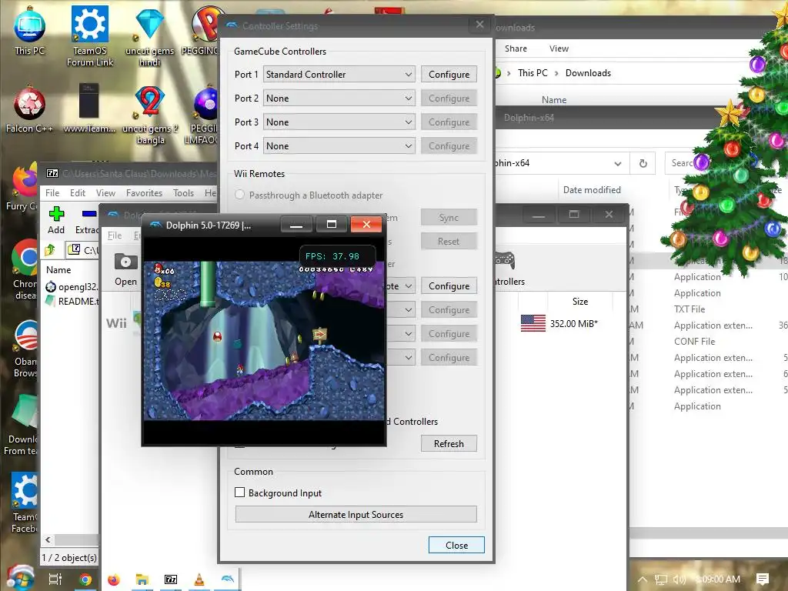The height and width of the screenshot is (591, 788).
Task: Click the Size column header in Dolphin
Action: [x=580, y=301]
